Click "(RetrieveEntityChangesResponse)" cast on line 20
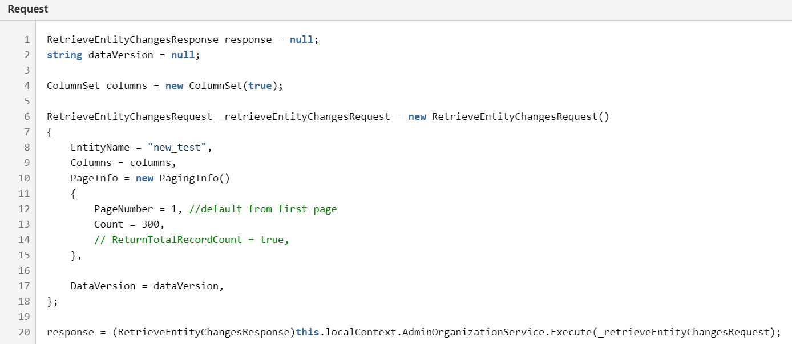 point(204,333)
